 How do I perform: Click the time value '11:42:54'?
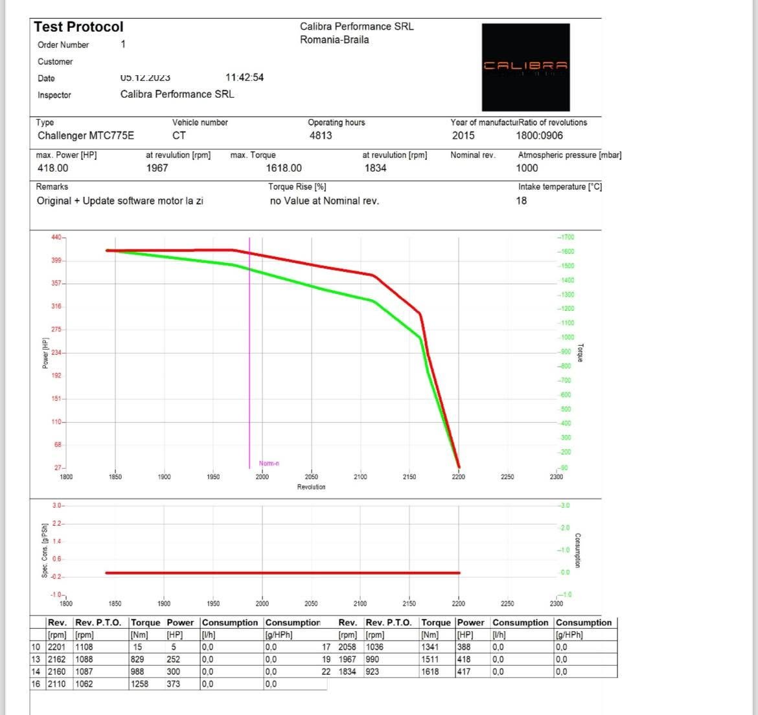pyautogui.click(x=245, y=77)
